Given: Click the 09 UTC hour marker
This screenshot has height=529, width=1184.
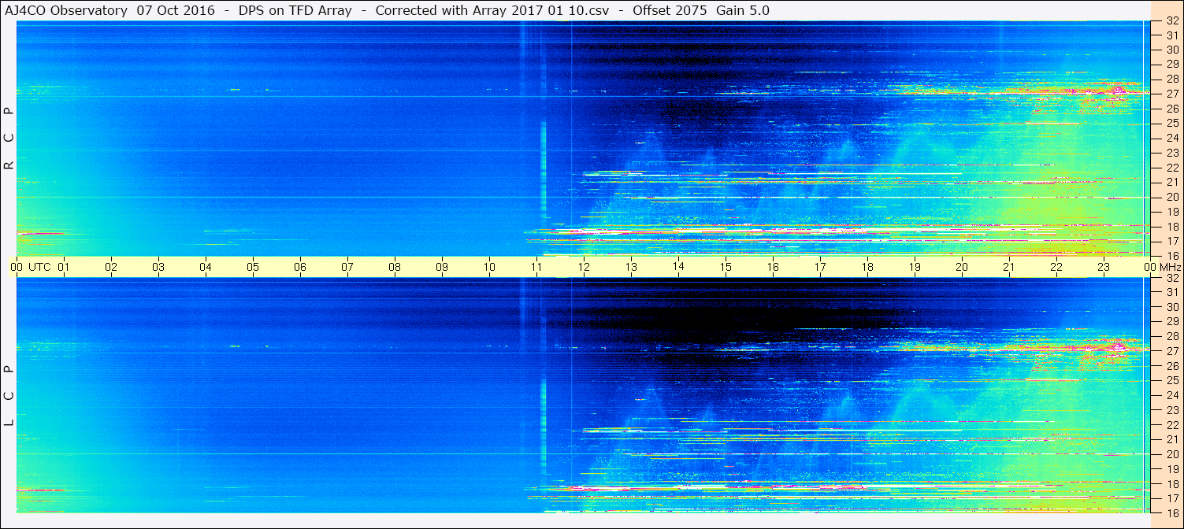Looking at the screenshot, I should tap(442, 267).
